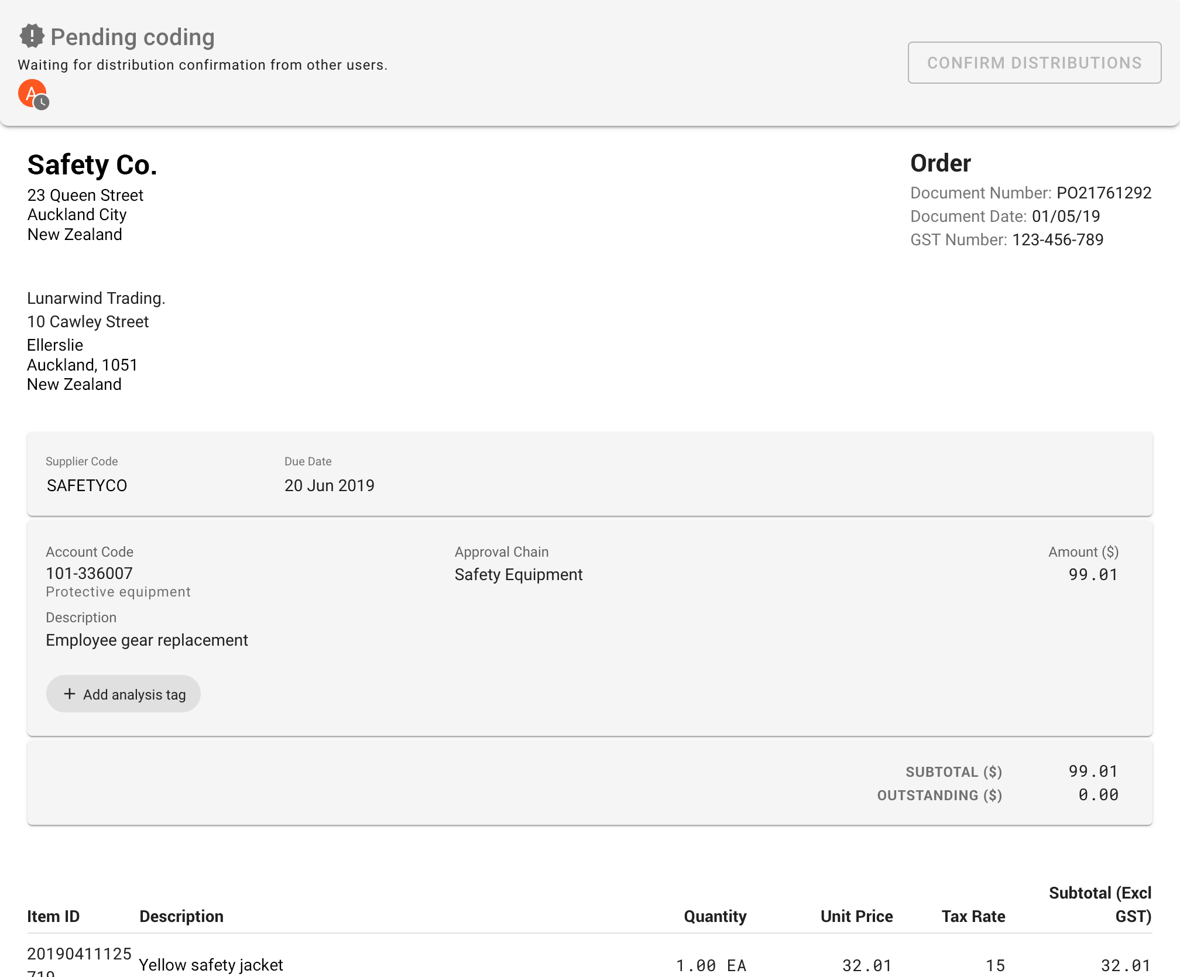The height and width of the screenshot is (977, 1180).
Task: Click the Confirm Distributions button
Action: 1034,63
